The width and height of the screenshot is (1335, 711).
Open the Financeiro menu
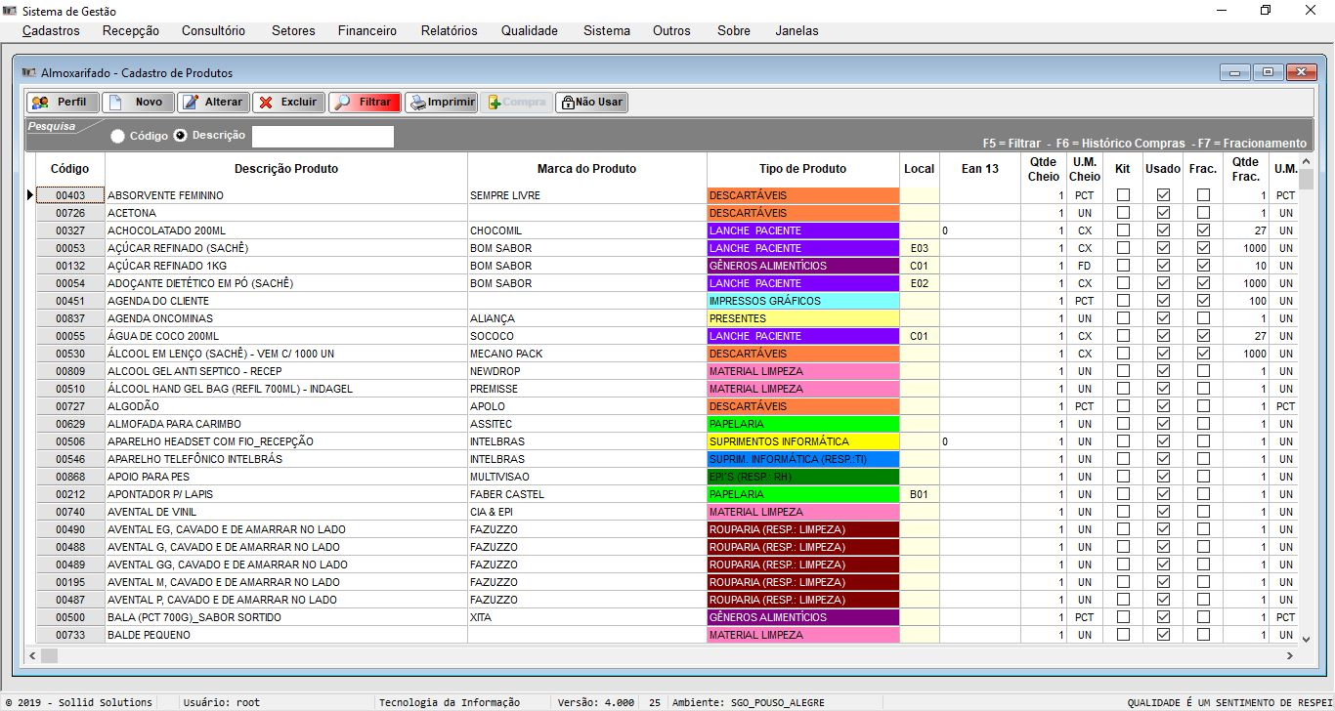(367, 30)
